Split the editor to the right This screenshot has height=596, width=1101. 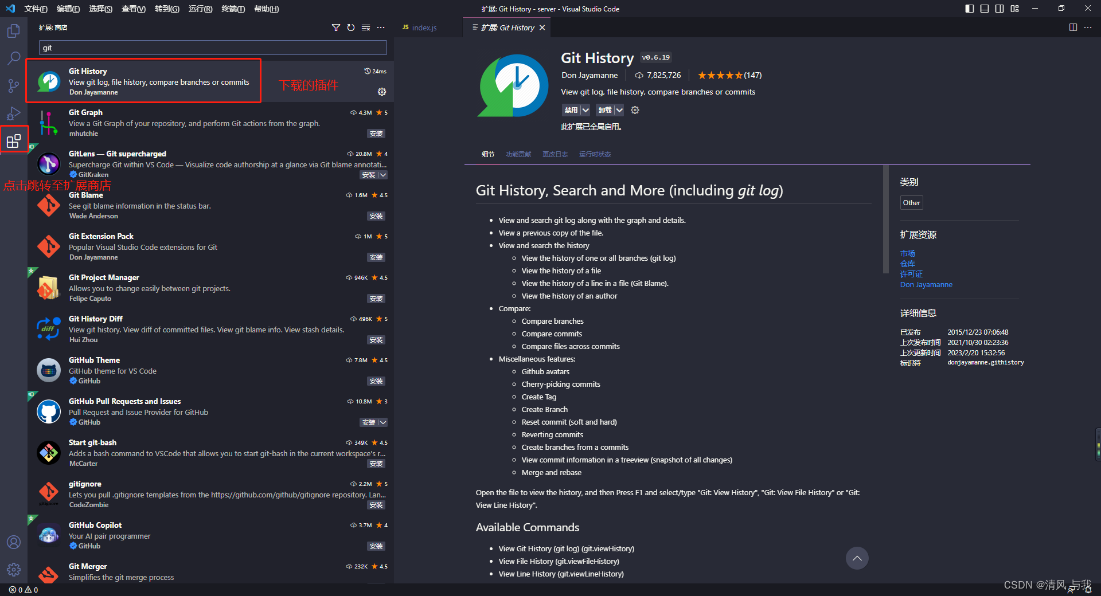(x=1073, y=28)
